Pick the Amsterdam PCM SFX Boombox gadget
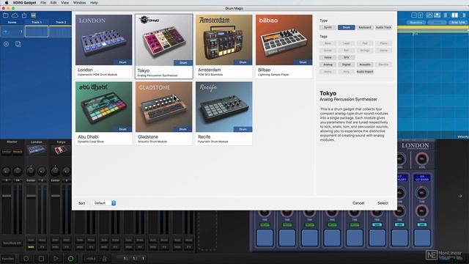The width and height of the screenshot is (469, 264). tap(224, 46)
